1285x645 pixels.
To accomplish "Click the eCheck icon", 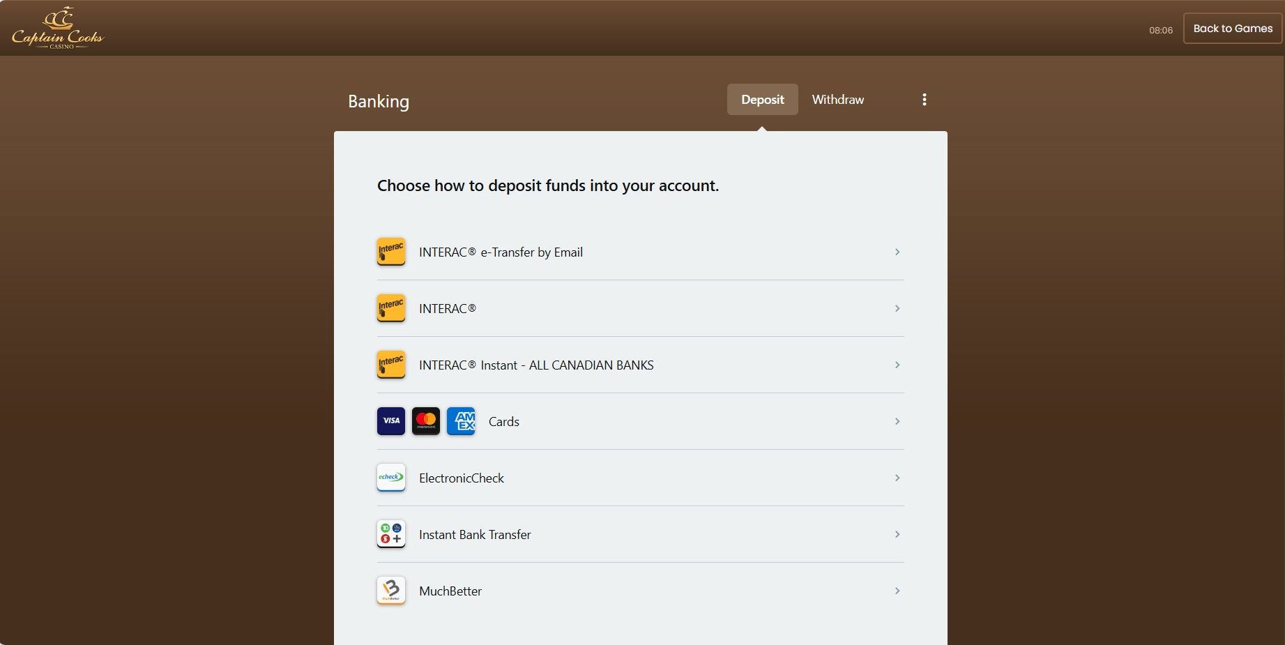I will coord(391,478).
